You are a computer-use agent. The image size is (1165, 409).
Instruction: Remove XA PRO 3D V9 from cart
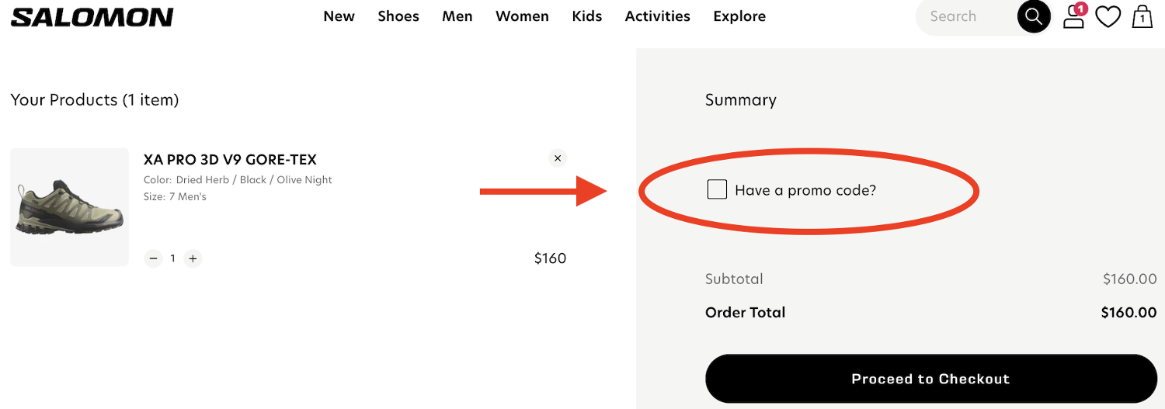[557, 158]
